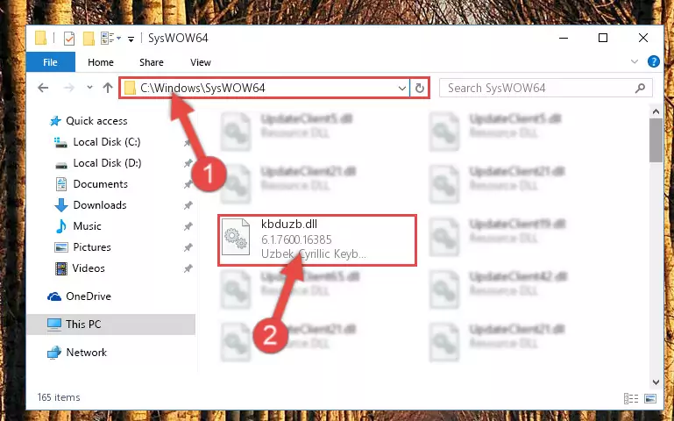Select This PC in navigation pane
Image resolution: width=674 pixels, height=421 pixels.
(x=111, y=325)
